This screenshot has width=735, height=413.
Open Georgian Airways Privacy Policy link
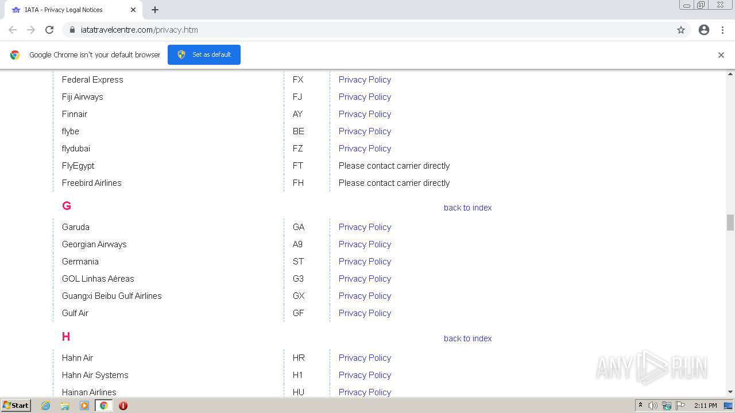tap(365, 244)
